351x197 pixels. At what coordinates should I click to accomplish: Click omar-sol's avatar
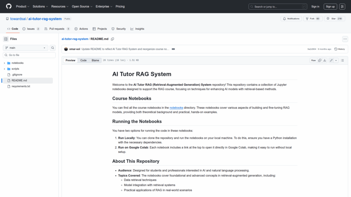[x=66, y=49]
